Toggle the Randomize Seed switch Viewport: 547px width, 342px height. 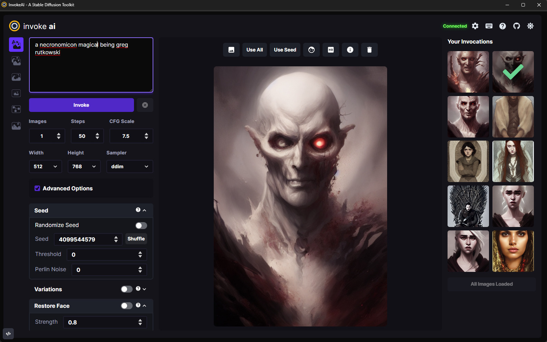pyautogui.click(x=141, y=226)
